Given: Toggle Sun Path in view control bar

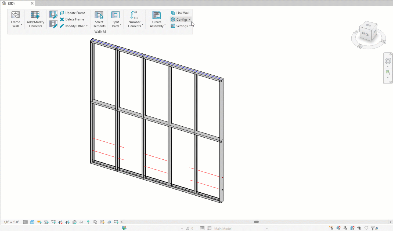Looking at the screenshot, I should pyautogui.click(x=39, y=222).
